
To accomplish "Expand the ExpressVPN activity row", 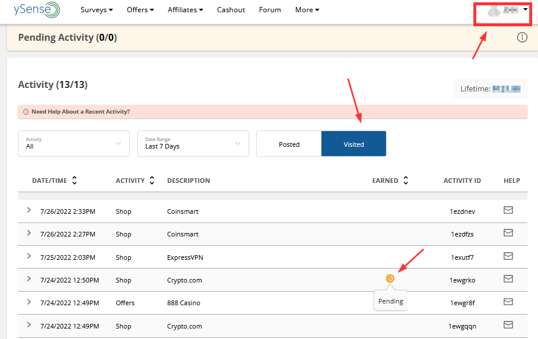I will [x=29, y=256].
